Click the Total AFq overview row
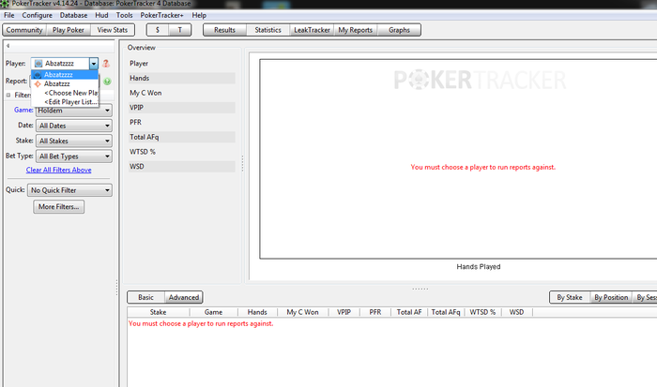The width and height of the screenshot is (657, 387). click(182, 137)
